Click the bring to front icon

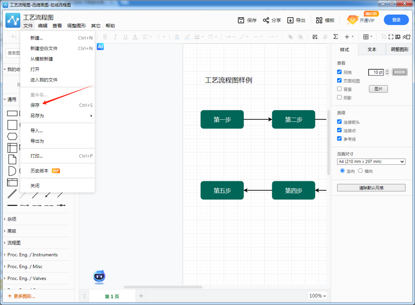tap(290, 37)
